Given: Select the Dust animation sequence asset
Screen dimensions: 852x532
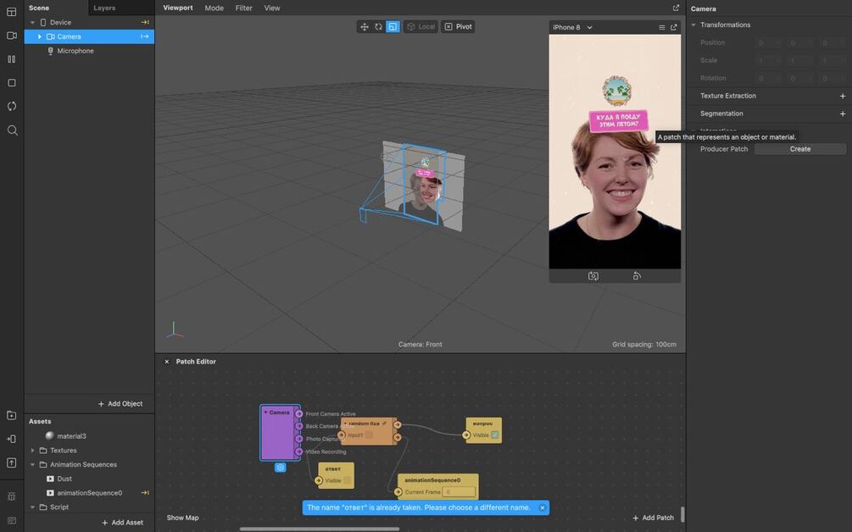Looking at the screenshot, I should click(x=64, y=479).
